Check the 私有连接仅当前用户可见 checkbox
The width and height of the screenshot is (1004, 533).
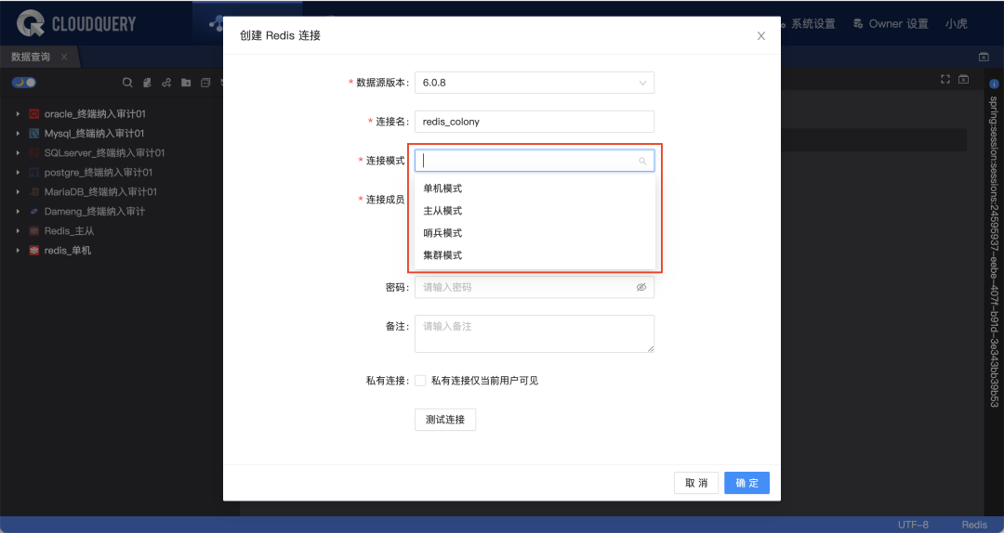pyautogui.click(x=421, y=381)
